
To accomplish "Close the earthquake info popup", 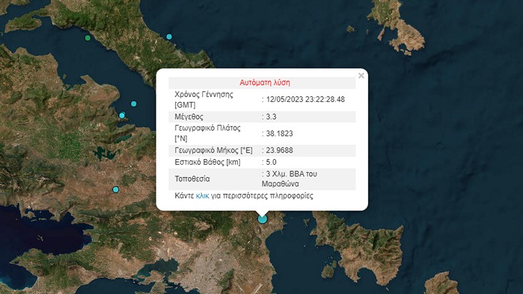I will pos(362,74).
